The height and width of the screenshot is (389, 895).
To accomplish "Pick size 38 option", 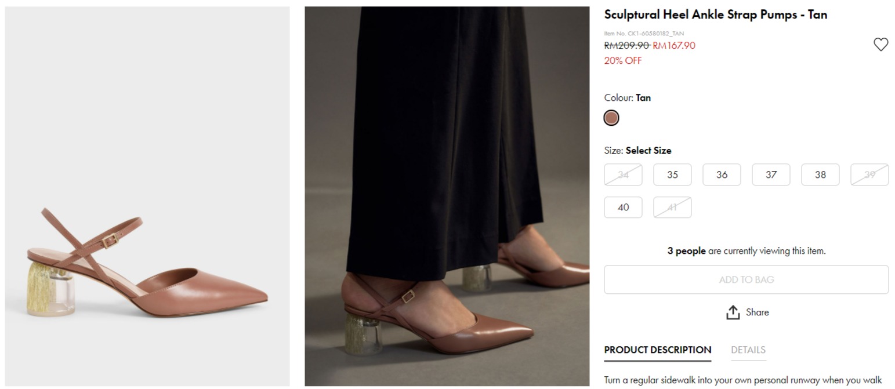I will (x=820, y=174).
